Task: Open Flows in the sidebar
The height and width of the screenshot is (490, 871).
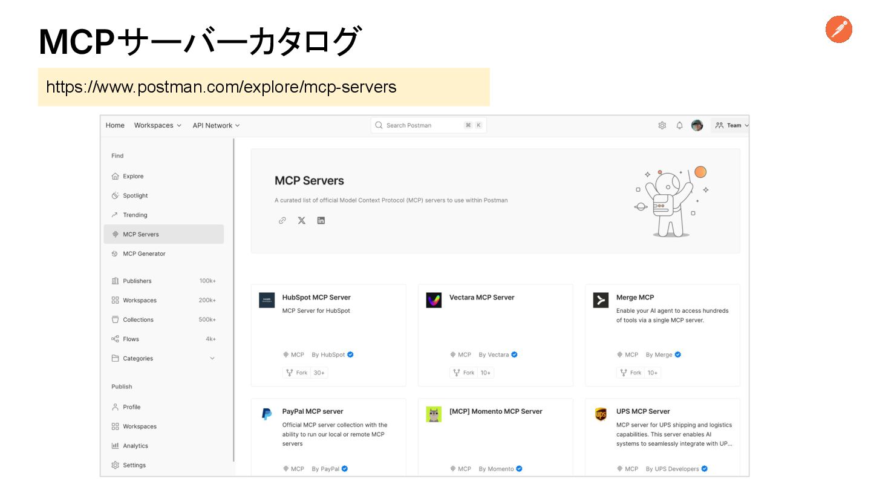Action: tap(164, 339)
